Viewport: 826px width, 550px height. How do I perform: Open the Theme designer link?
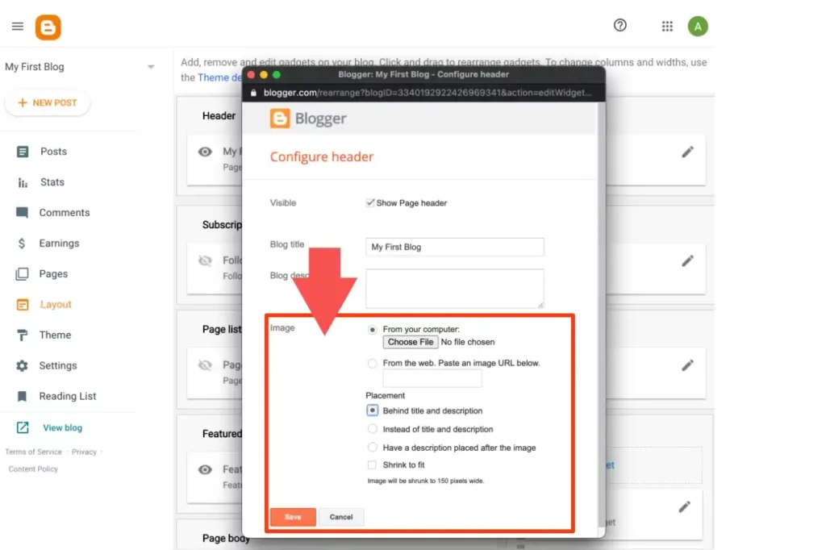pos(220,77)
